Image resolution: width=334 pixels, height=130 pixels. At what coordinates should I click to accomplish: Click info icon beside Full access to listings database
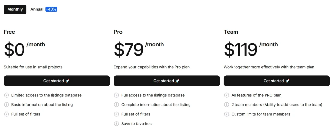pos(116,95)
